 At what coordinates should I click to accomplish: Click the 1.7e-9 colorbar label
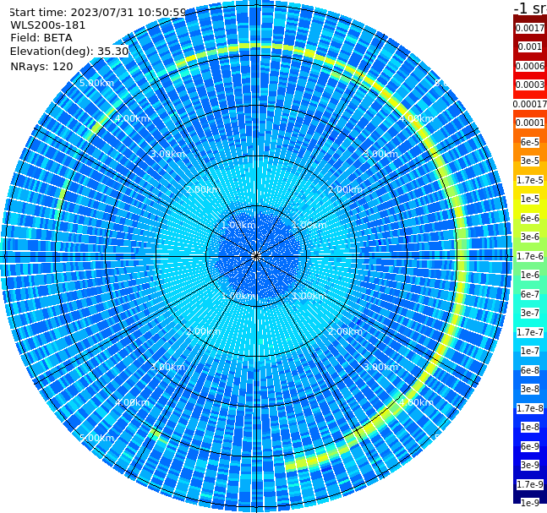point(530,484)
